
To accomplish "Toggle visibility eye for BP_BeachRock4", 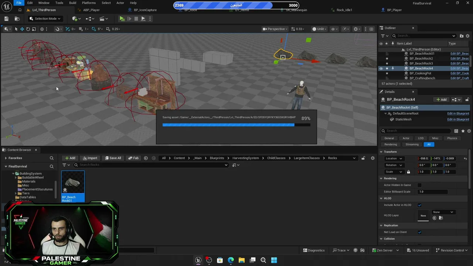I will coord(381,68).
